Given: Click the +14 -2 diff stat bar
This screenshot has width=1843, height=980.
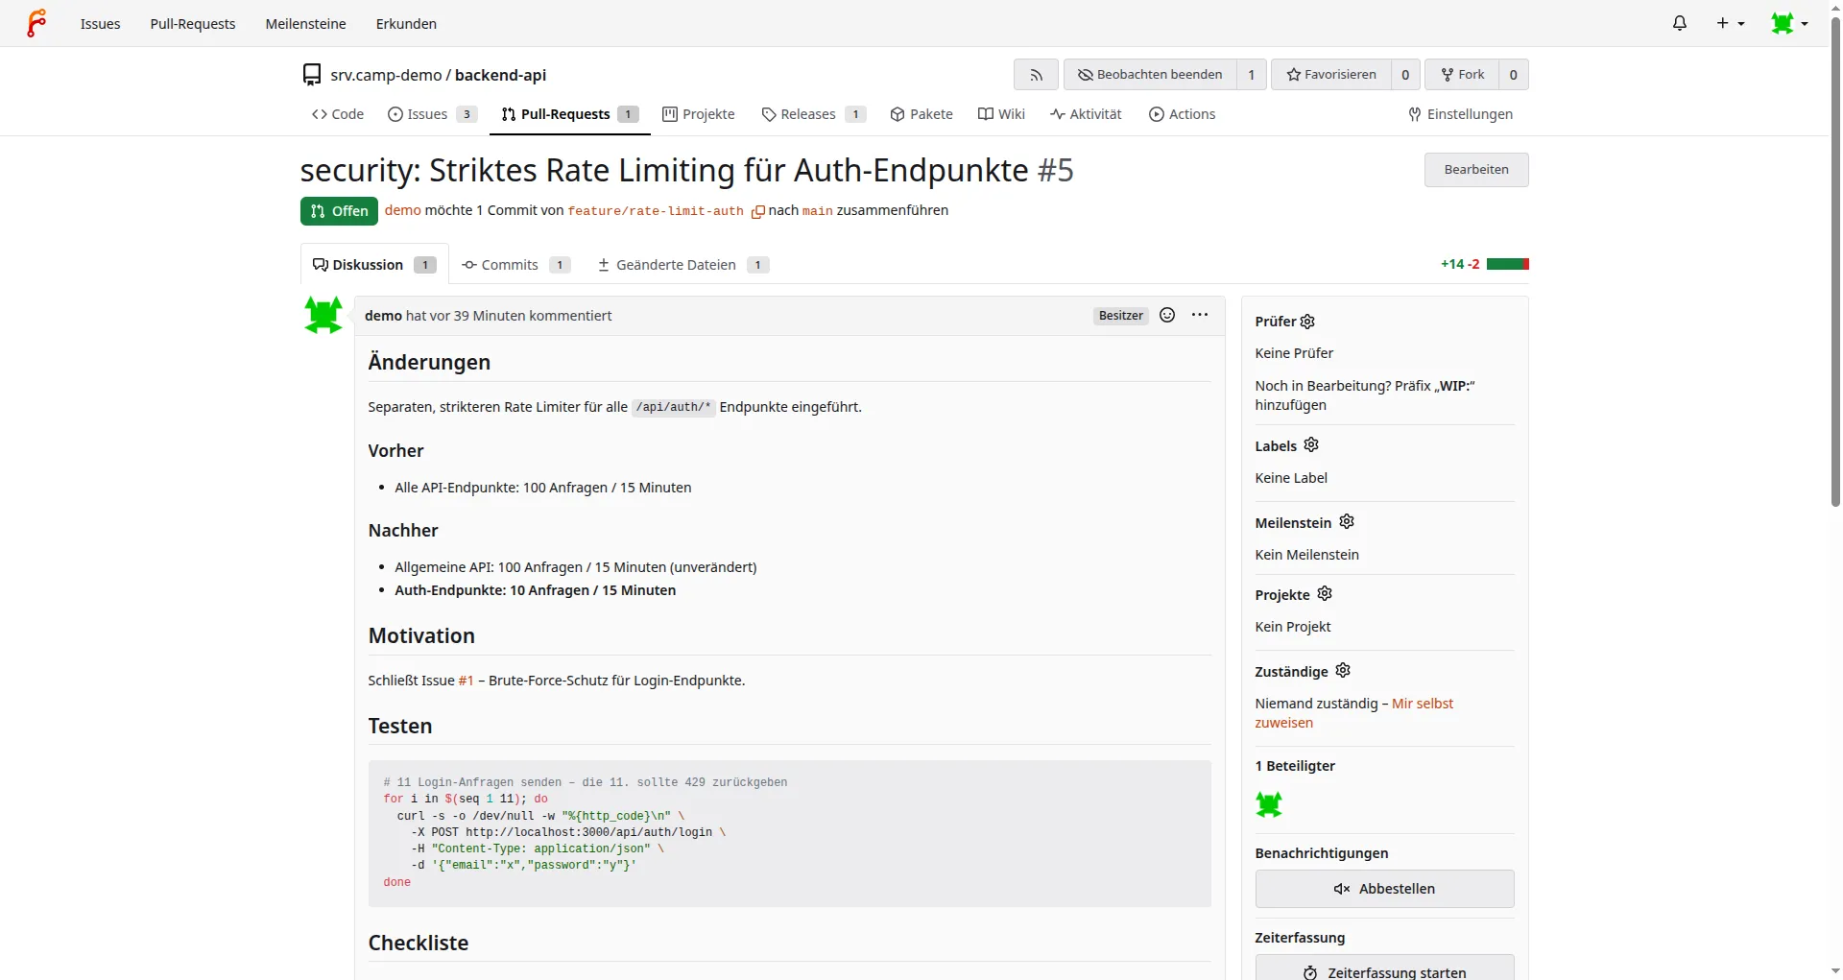Looking at the screenshot, I should pos(1484,264).
